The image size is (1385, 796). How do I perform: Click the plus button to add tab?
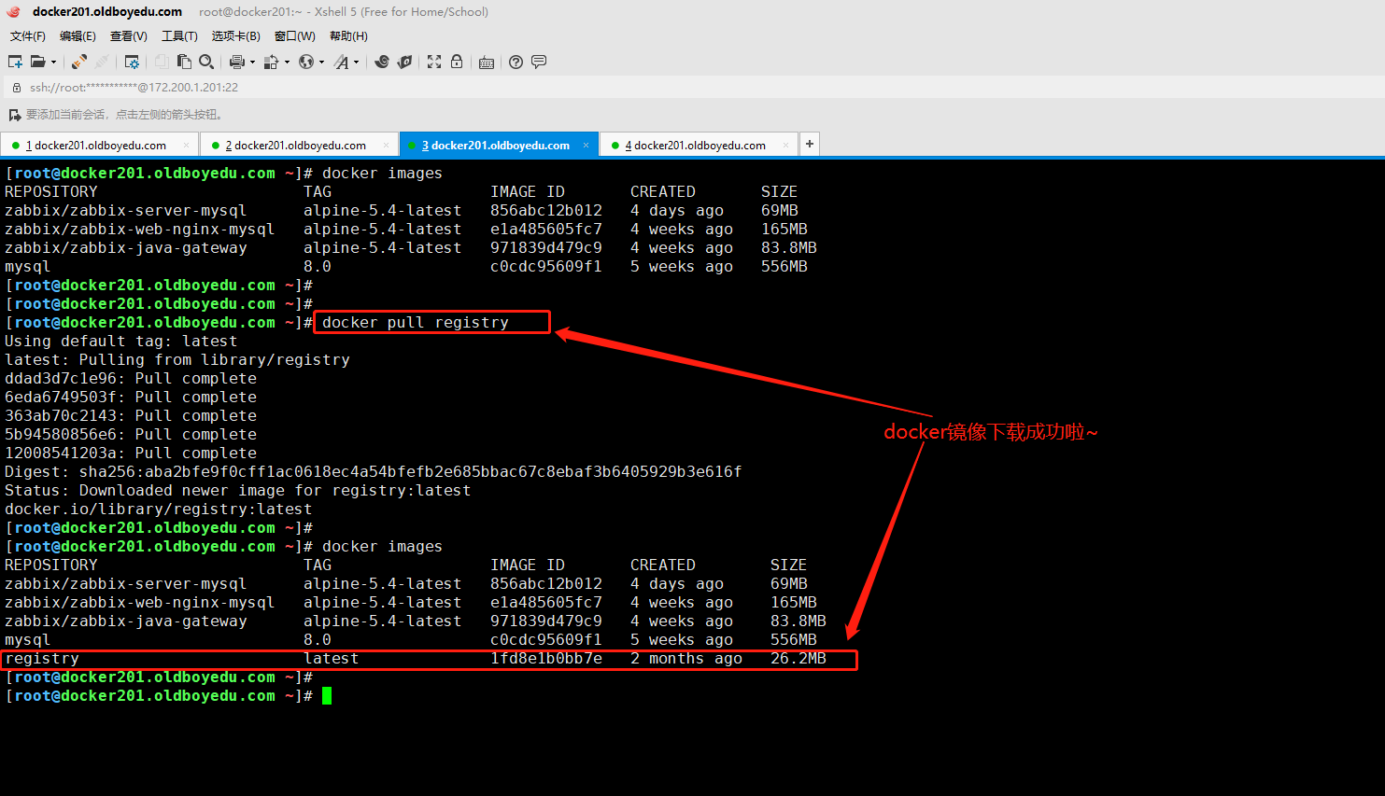[810, 144]
